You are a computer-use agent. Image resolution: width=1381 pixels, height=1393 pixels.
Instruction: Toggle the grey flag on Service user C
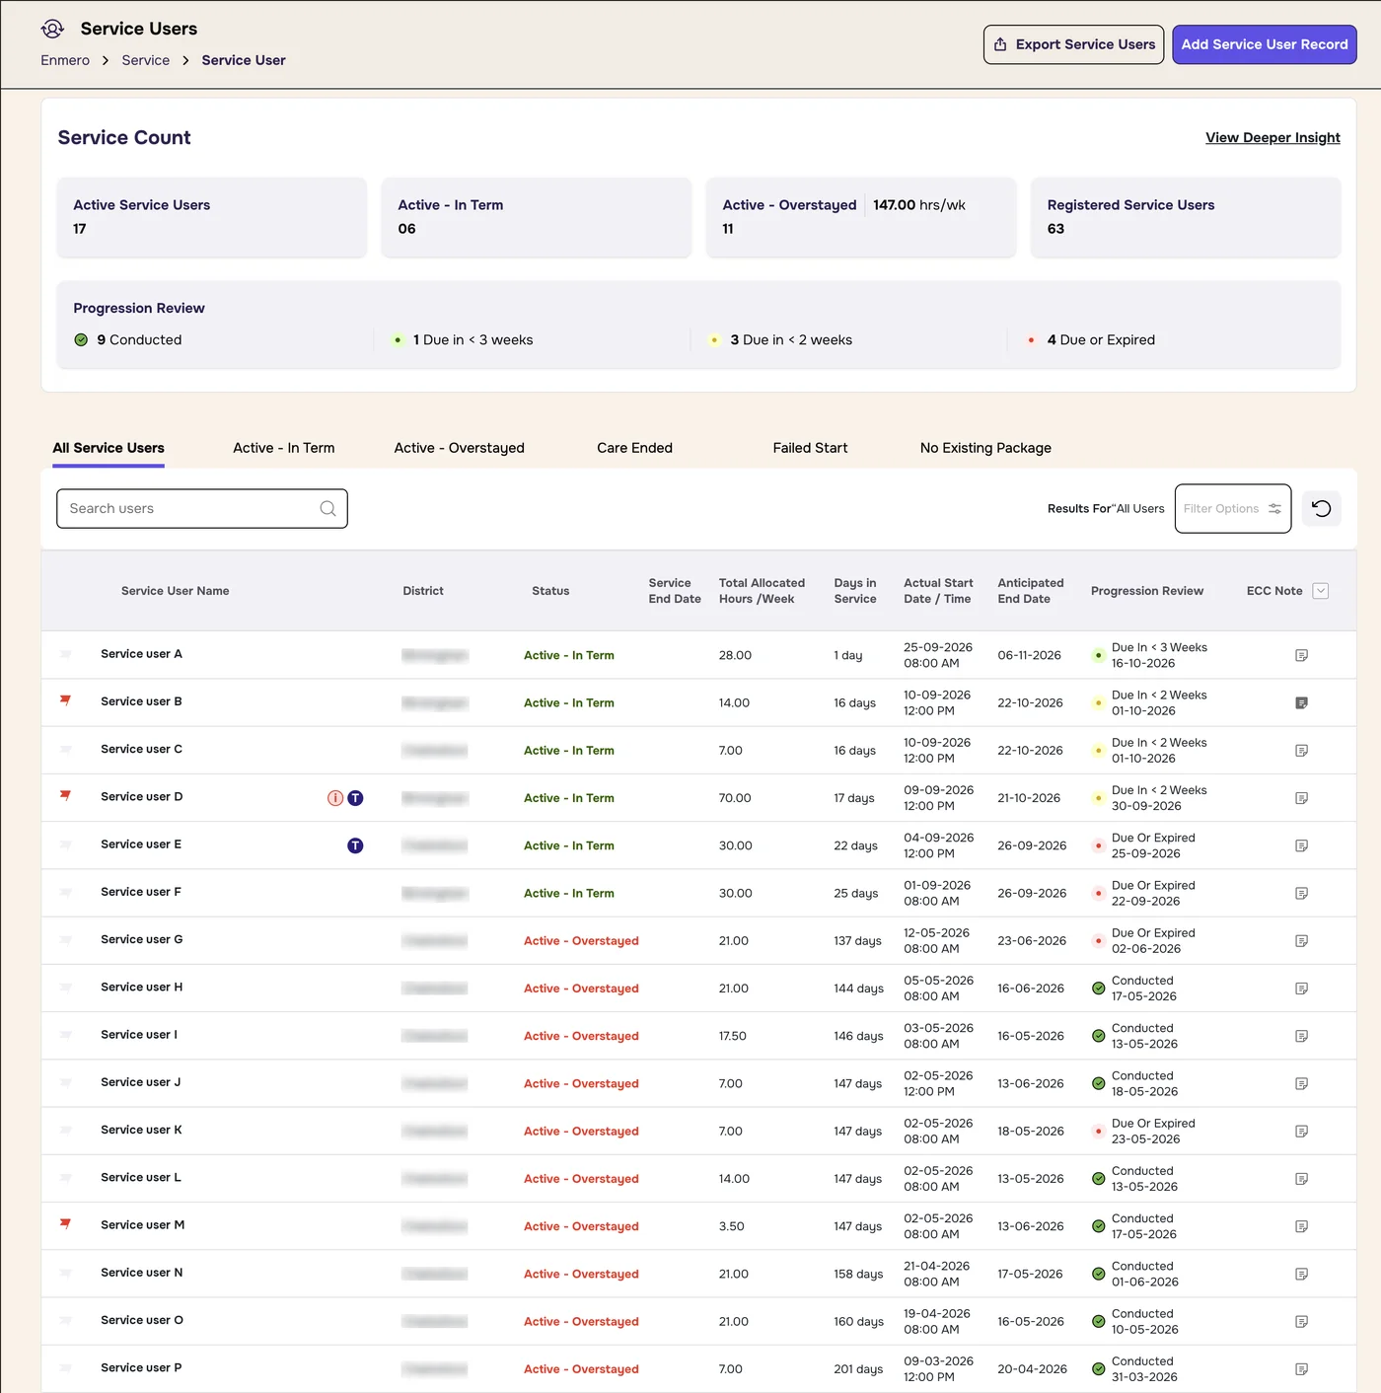pos(65,748)
